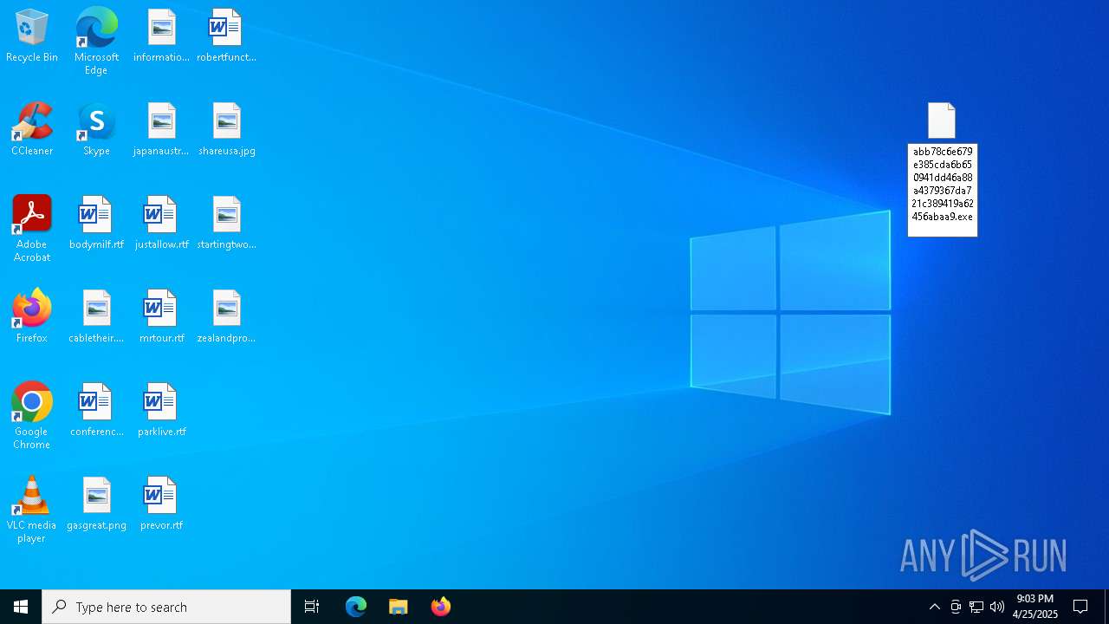Select the Google Chrome desktop shortcut

click(x=32, y=416)
